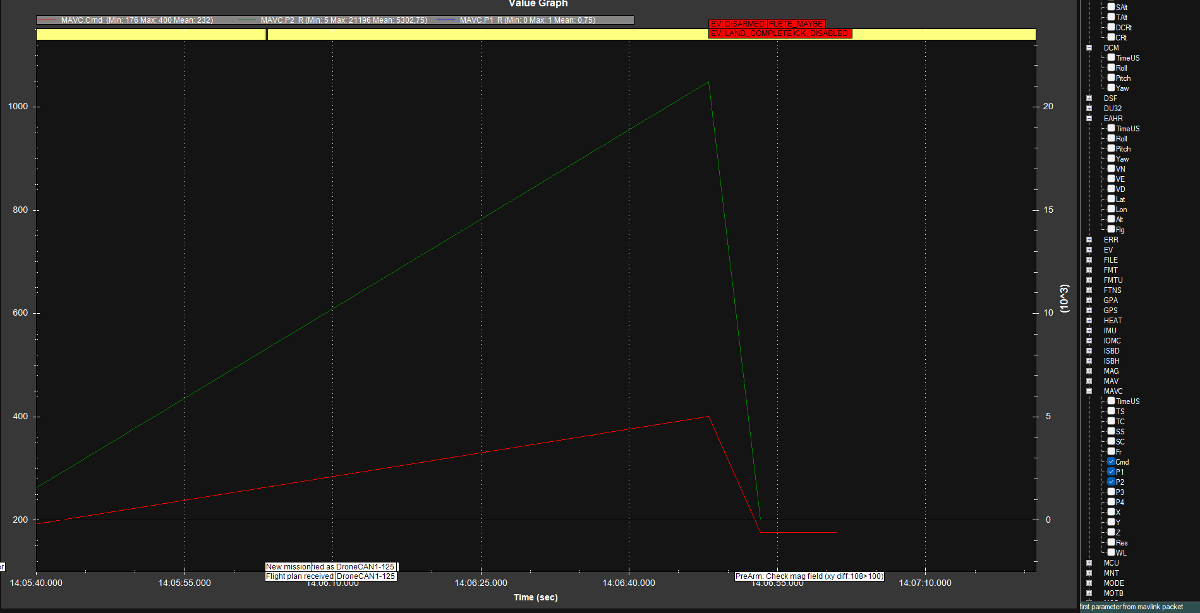
Task: Expand the GPS tree node
Action: 1089,311
